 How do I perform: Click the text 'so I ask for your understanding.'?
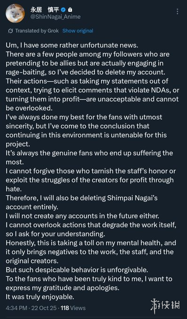55,234
